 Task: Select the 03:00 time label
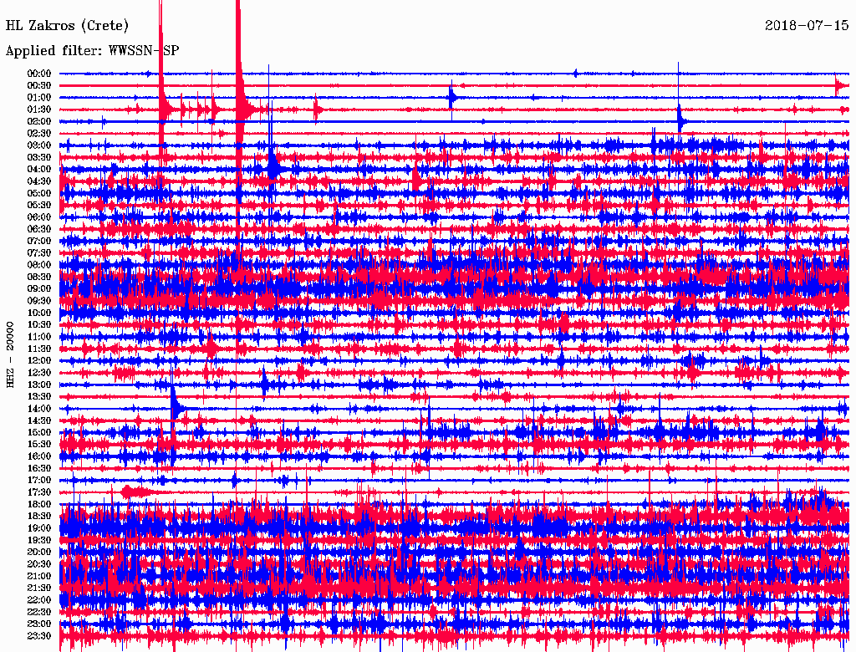coord(39,145)
